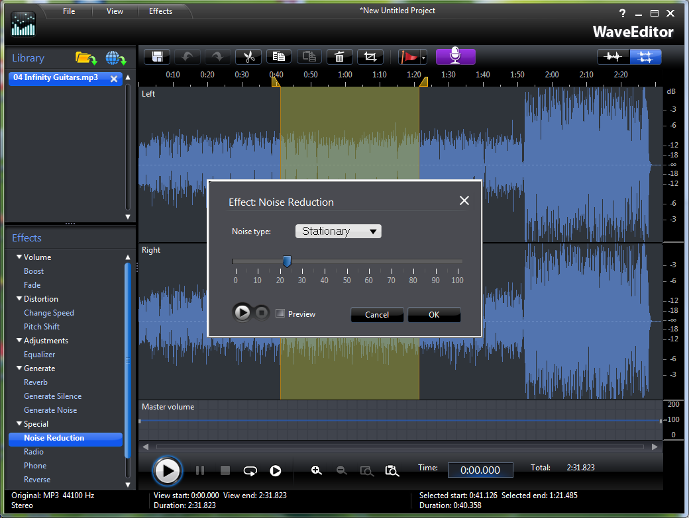
Task: Click the Cut scissors icon
Action: click(248, 57)
